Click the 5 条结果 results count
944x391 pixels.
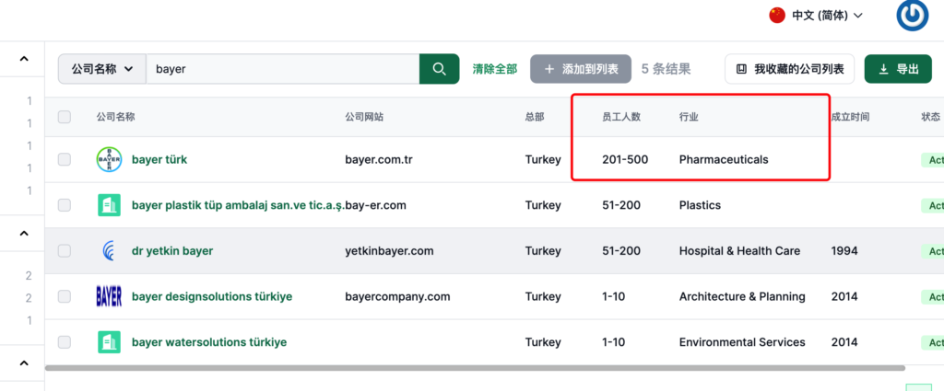tap(666, 69)
